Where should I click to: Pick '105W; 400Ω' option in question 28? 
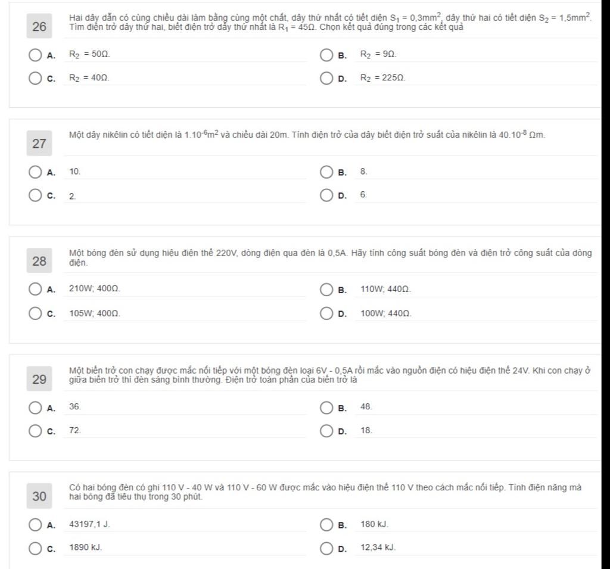pos(36,313)
